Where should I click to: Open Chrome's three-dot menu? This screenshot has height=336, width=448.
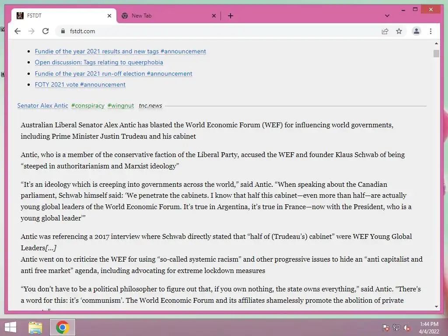[x=430, y=31]
